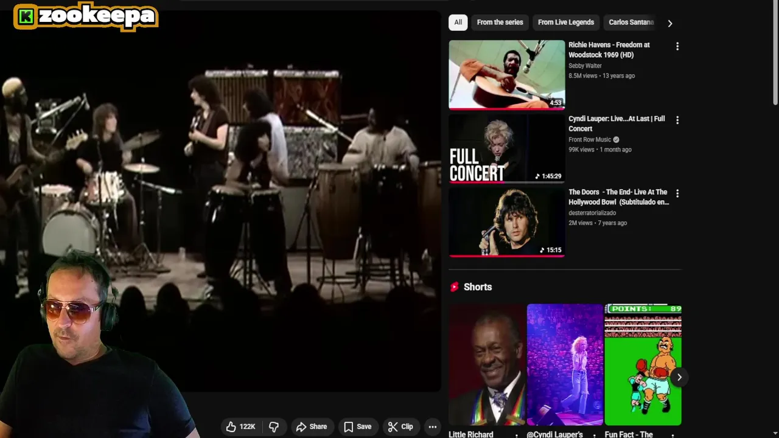Open Richie Havens Freedom video thumbnail
This screenshot has width=779, height=438.
(x=507, y=75)
